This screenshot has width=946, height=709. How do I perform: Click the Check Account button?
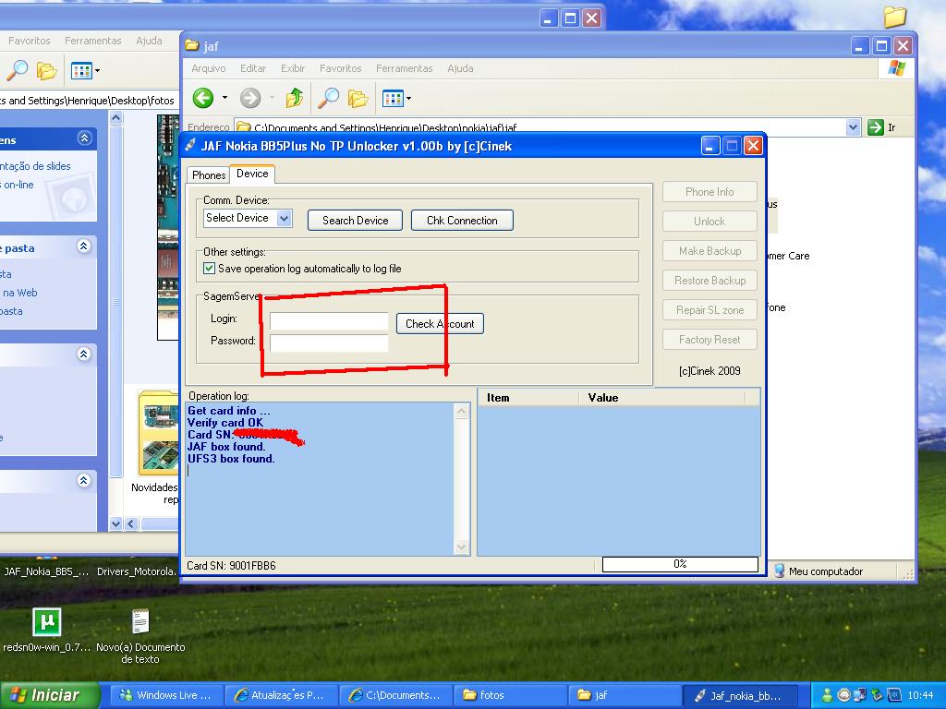click(x=440, y=324)
